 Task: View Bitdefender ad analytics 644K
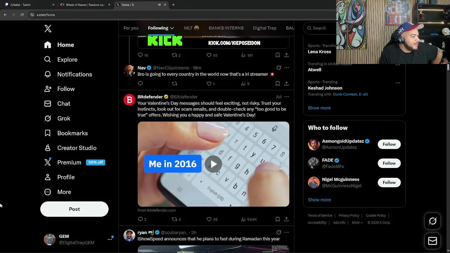(249, 219)
